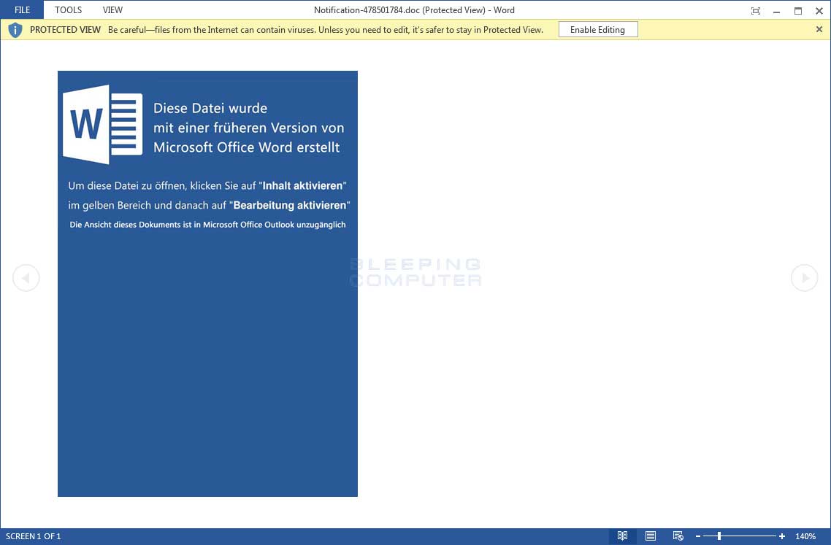
Task: Open the VIEW menu
Action: [112, 10]
